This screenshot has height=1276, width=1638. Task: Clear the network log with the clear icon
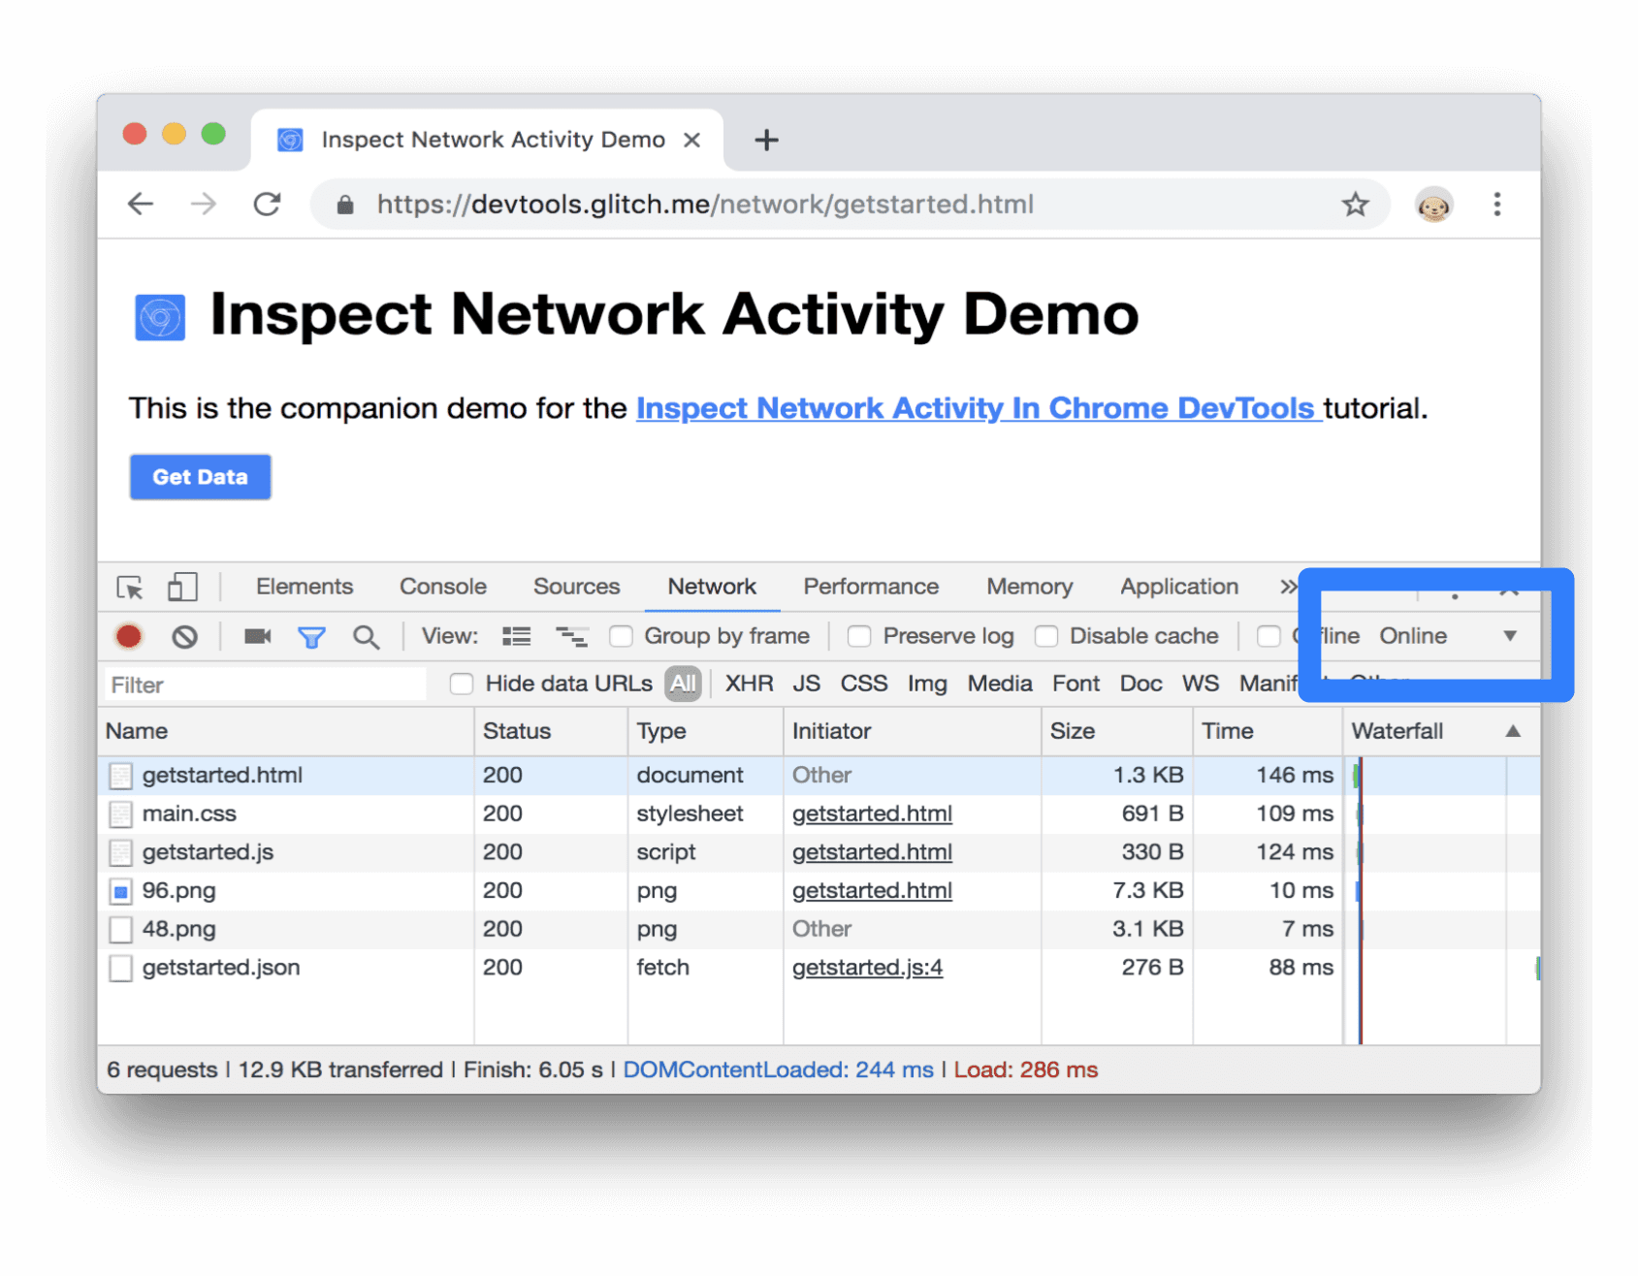point(186,636)
